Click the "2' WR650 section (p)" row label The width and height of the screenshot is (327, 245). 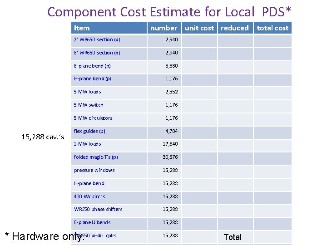pos(97,39)
